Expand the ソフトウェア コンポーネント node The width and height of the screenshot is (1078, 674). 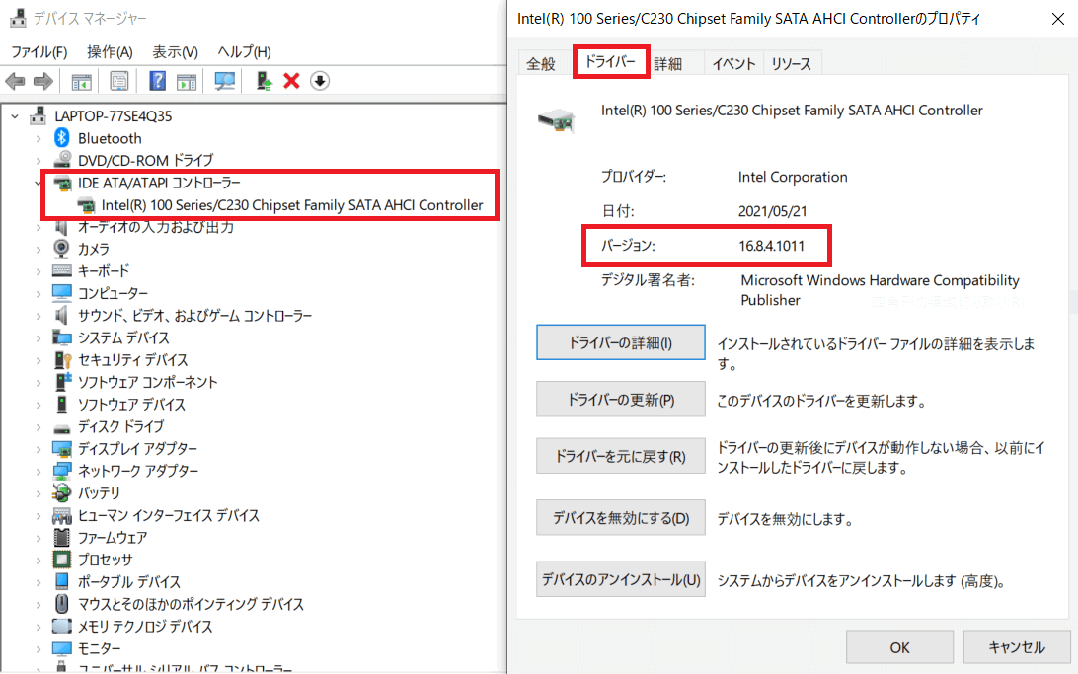(x=38, y=382)
